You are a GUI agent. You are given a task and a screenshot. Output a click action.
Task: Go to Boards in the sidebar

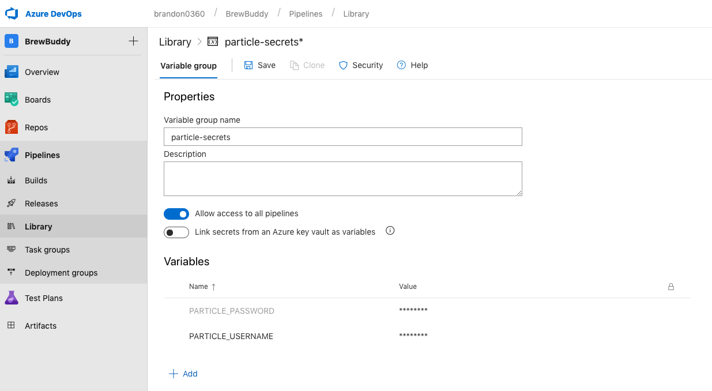click(38, 100)
